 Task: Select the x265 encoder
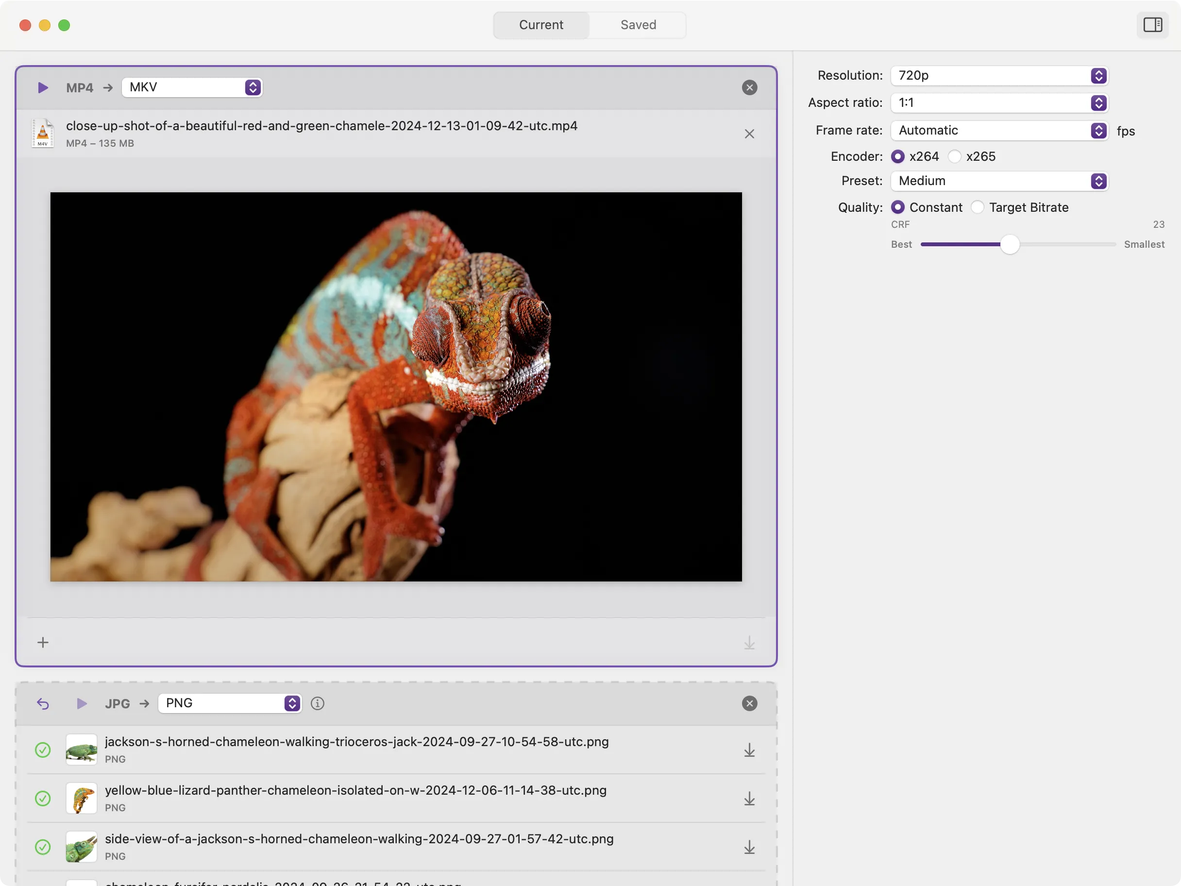coord(954,156)
